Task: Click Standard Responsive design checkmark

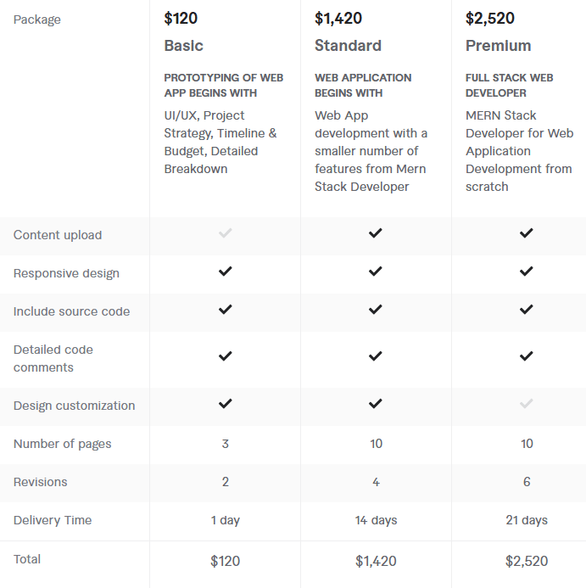Action: point(376,272)
